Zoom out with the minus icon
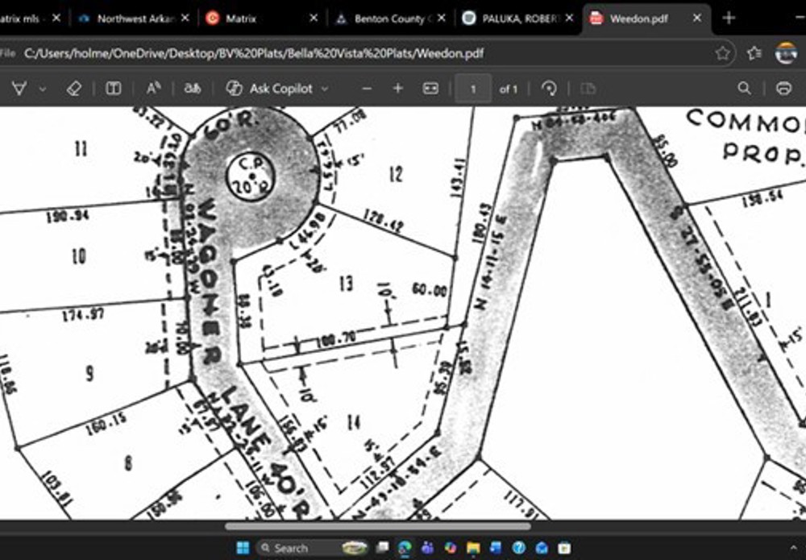This screenshot has width=806, height=560. coord(367,89)
